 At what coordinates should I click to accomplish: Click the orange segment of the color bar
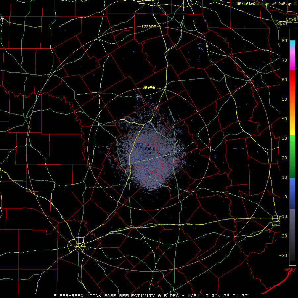click(x=292, y=108)
